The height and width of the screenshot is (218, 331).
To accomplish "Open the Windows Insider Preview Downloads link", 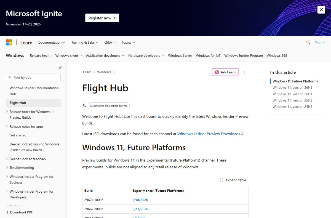I will pos(210,134).
